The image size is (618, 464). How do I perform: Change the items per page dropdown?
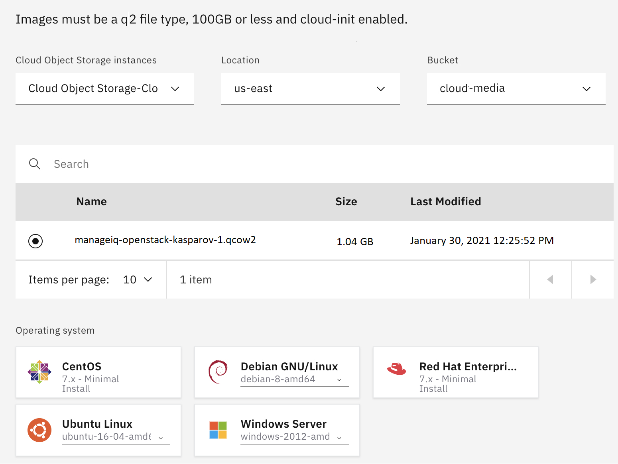tap(138, 280)
